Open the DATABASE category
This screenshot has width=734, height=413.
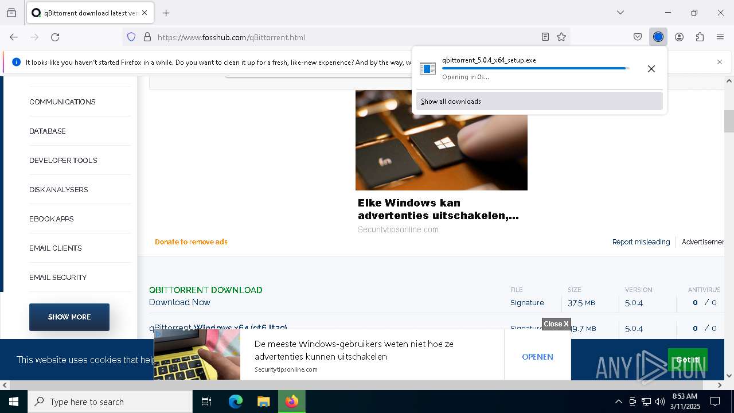[x=48, y=131]
